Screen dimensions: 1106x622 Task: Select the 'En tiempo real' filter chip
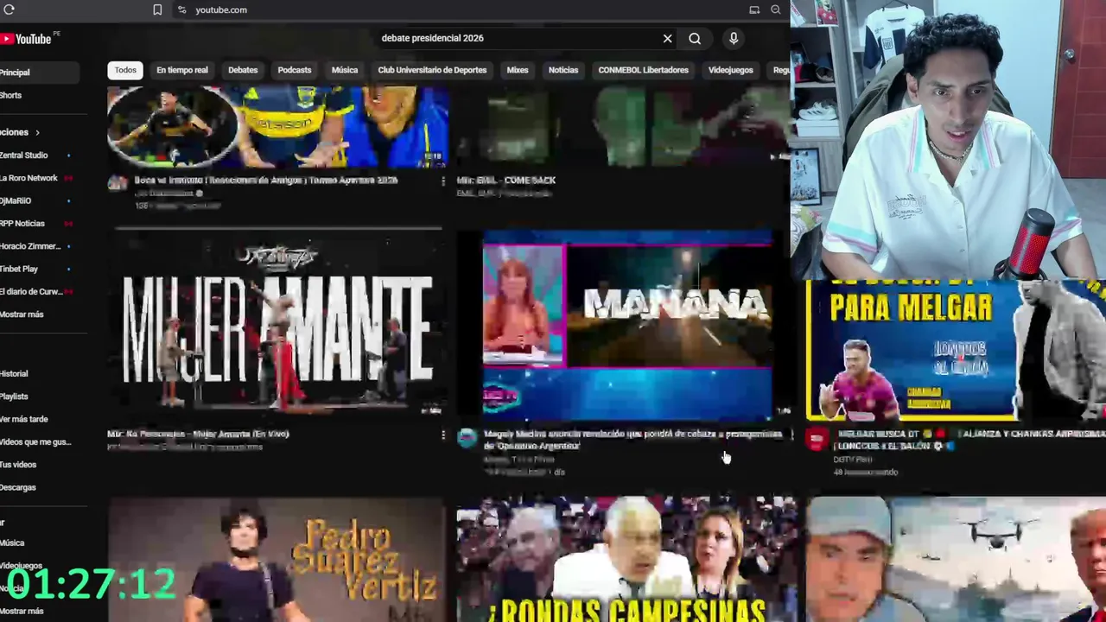[182, 70]
